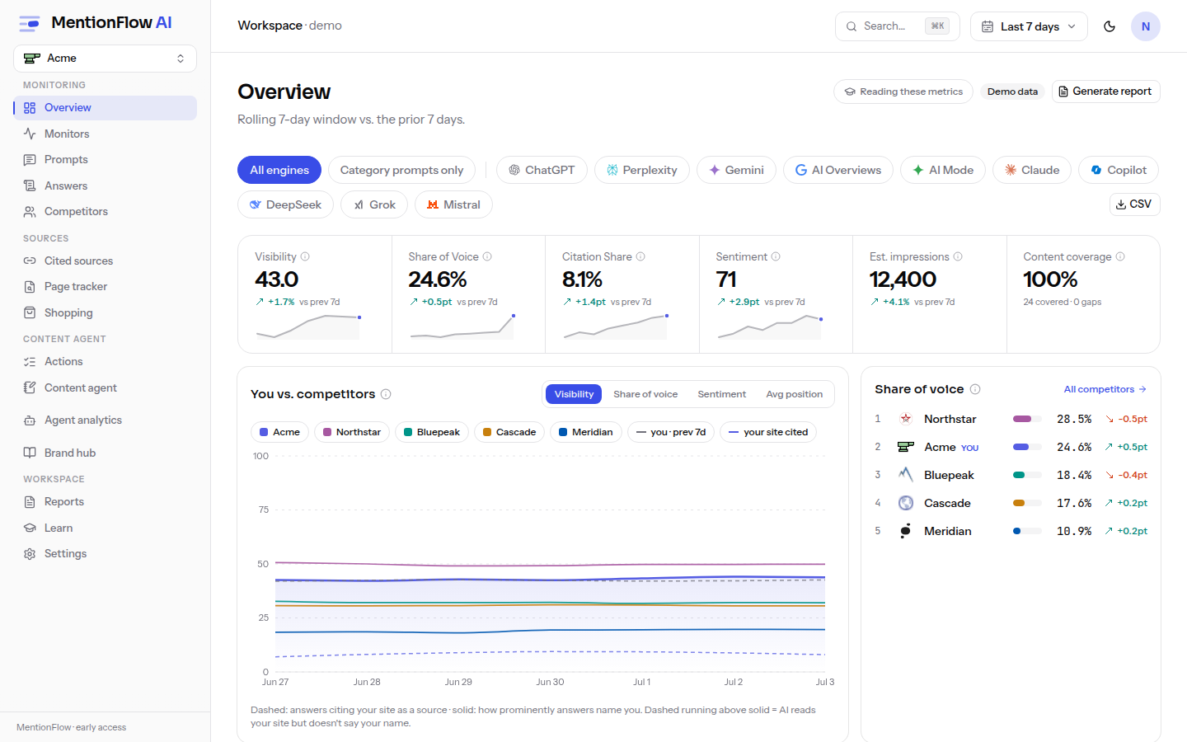Click the Shopping sidebar icon

tap(30, 312)
